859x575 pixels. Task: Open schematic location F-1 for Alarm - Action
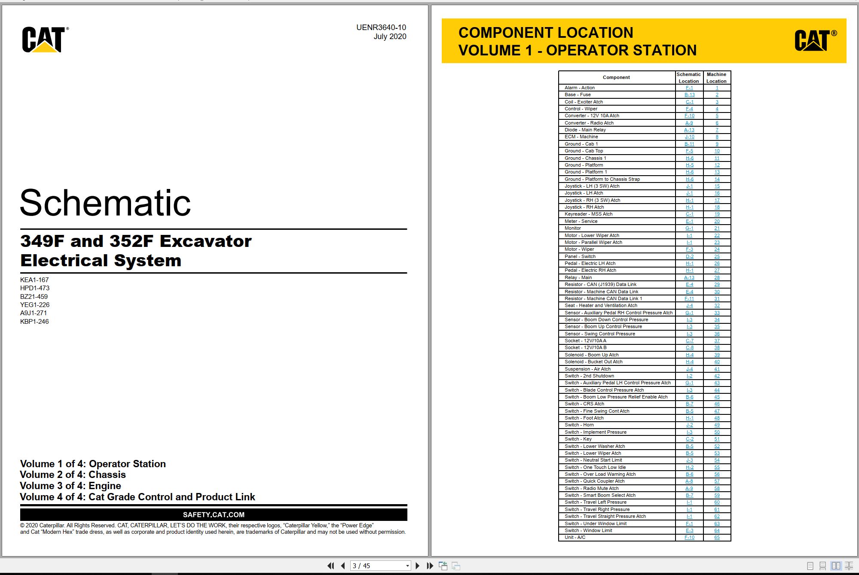tap(689, 88)
